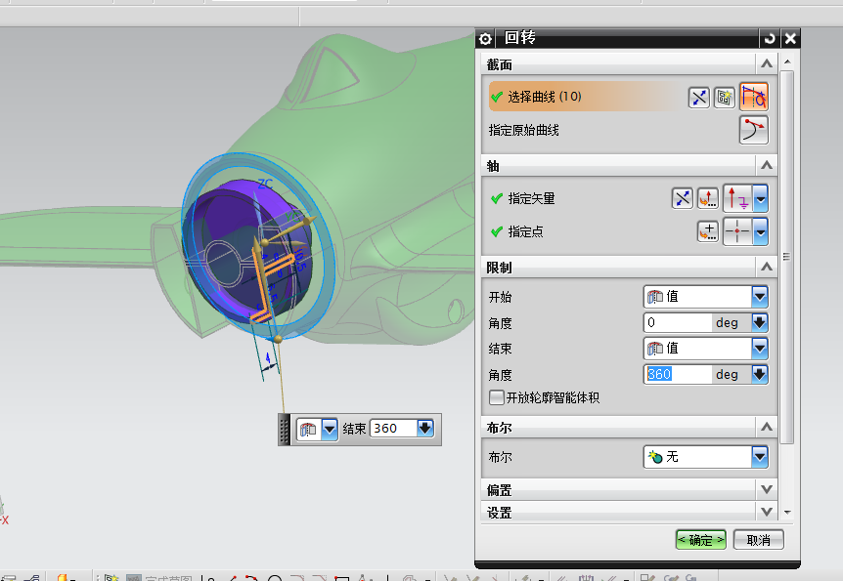Open the dialog options gear in 回转 title bar
Image resolution: width=843 pixels, height=581 pixels.
click(485, 38)
